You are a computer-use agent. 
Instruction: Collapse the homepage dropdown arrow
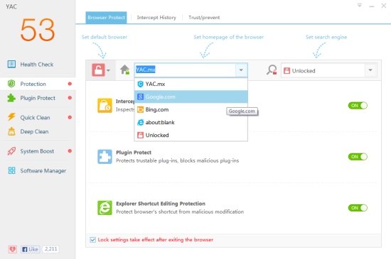pyautogui.click(x=241, y=70)
